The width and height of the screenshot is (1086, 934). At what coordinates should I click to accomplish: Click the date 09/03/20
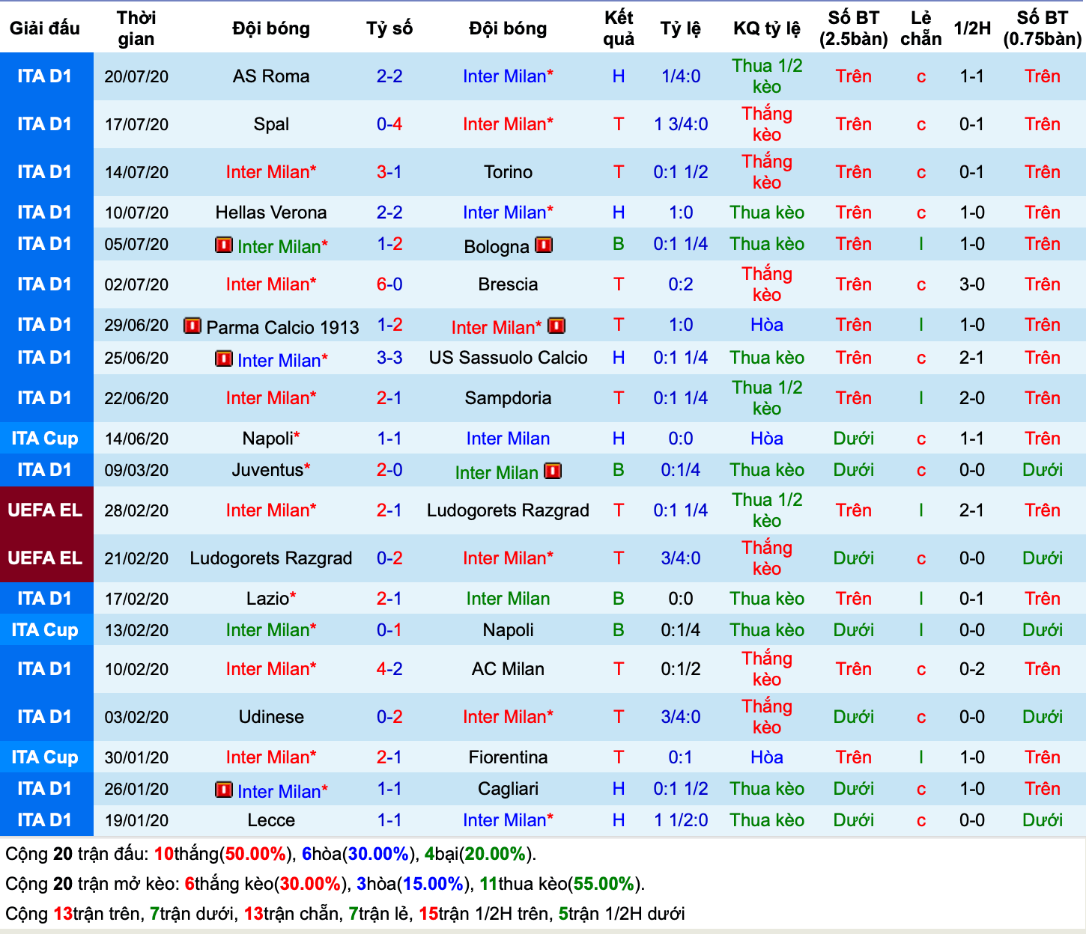(x=136, y=470)
